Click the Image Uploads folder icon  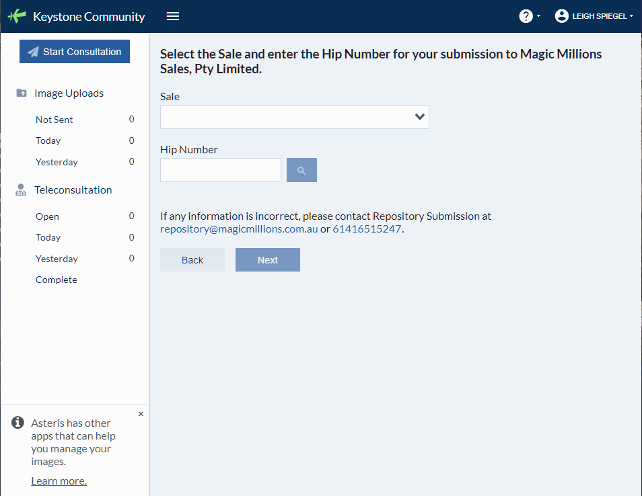coord(22,93)
